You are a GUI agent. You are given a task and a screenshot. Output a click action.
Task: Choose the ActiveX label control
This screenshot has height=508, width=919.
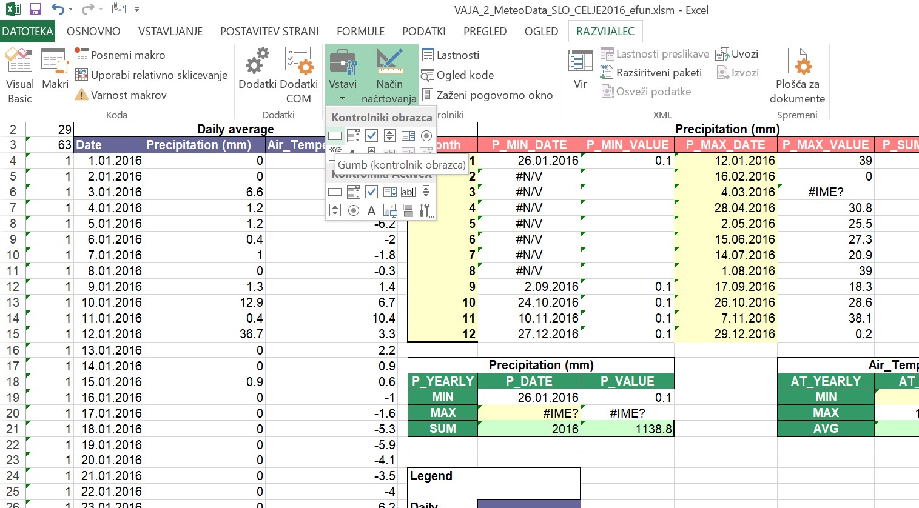372,210
